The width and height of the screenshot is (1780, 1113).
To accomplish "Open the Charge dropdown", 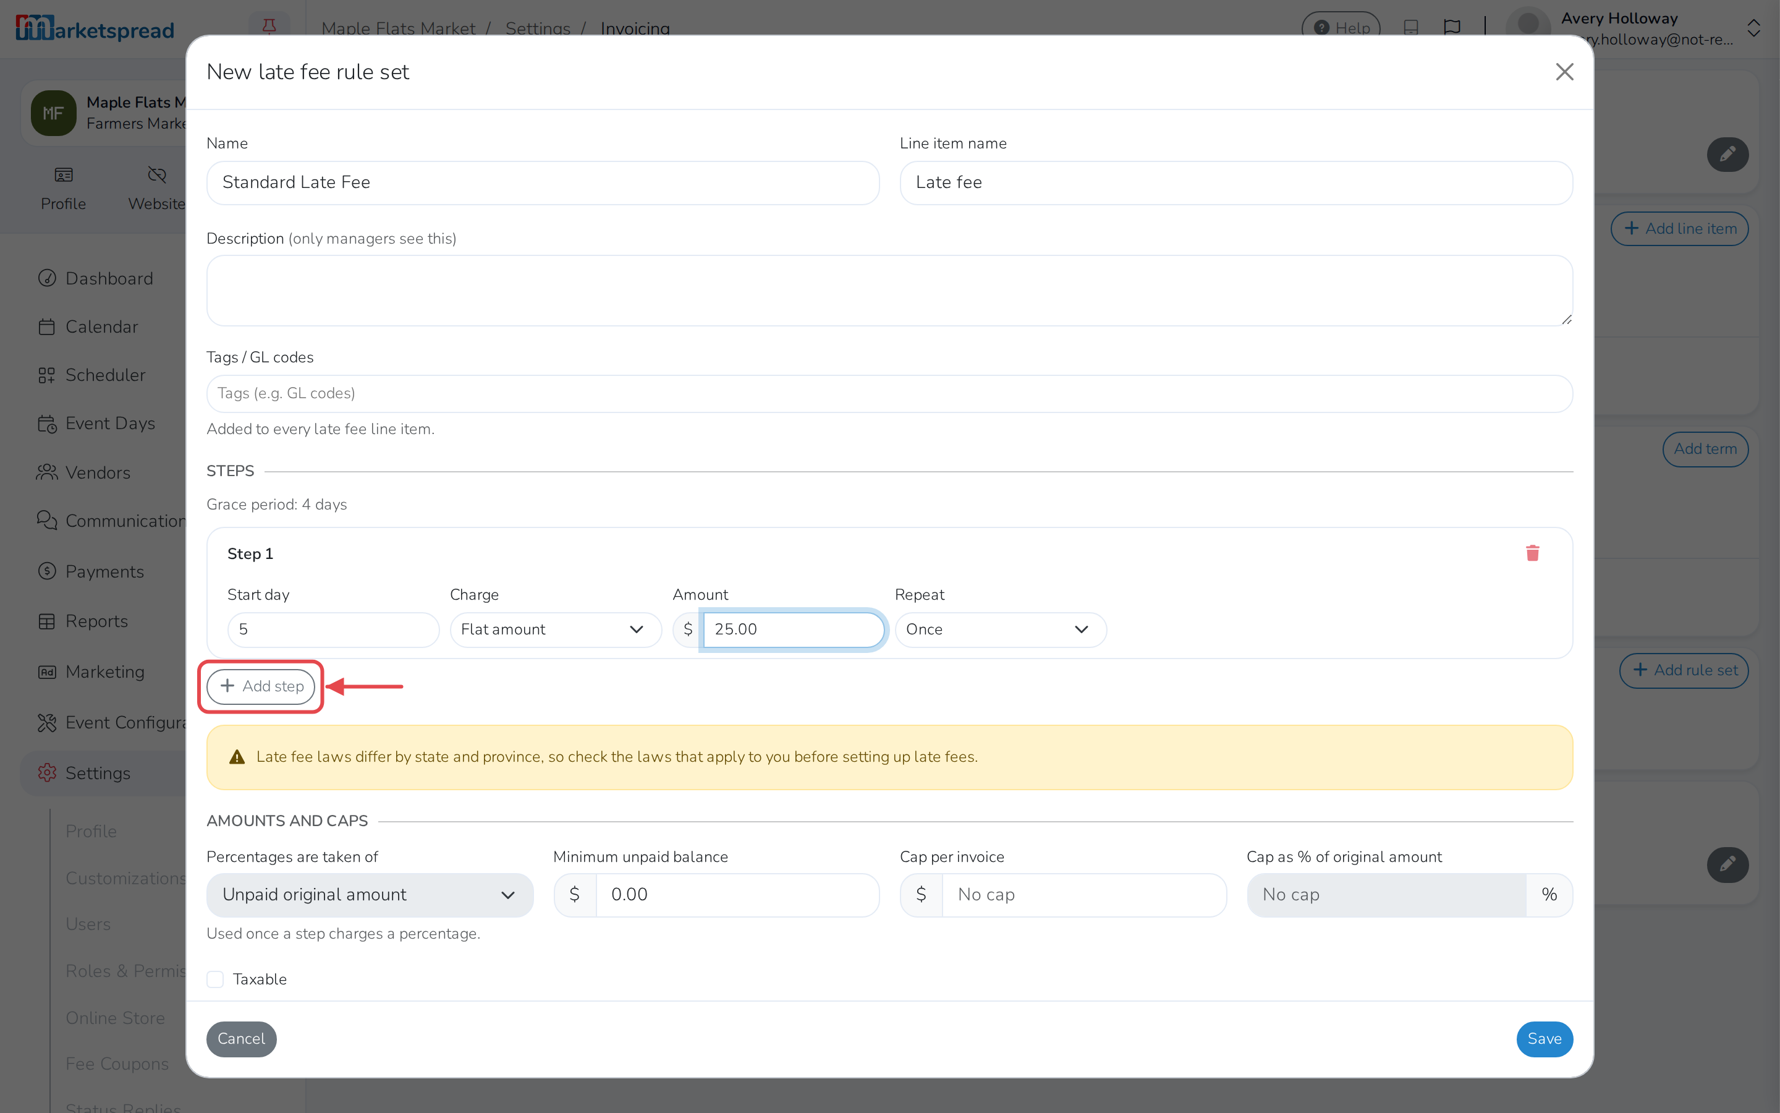I will 556,629.
